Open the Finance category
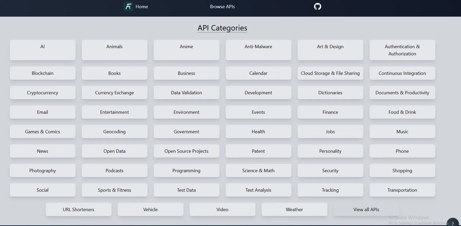The image size is (461, 226). point(330,112)
